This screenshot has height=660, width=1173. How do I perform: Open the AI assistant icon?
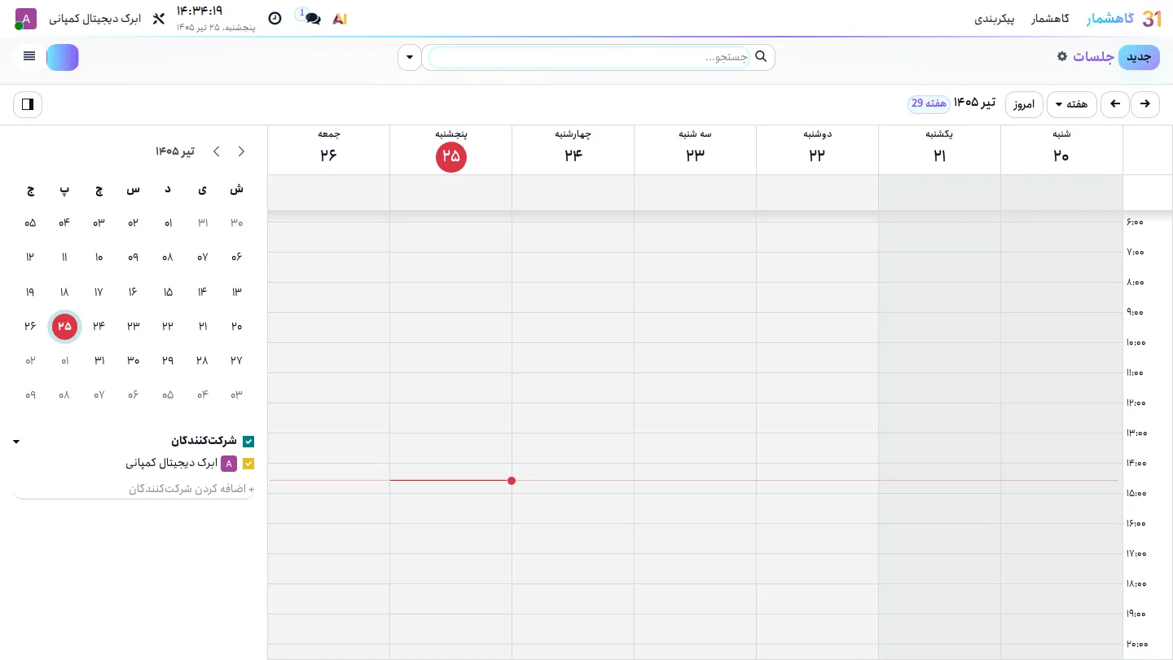point(340,19)
